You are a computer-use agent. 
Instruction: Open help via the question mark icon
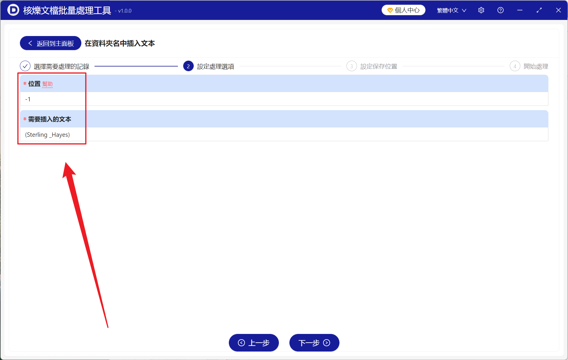pos(500,10)
